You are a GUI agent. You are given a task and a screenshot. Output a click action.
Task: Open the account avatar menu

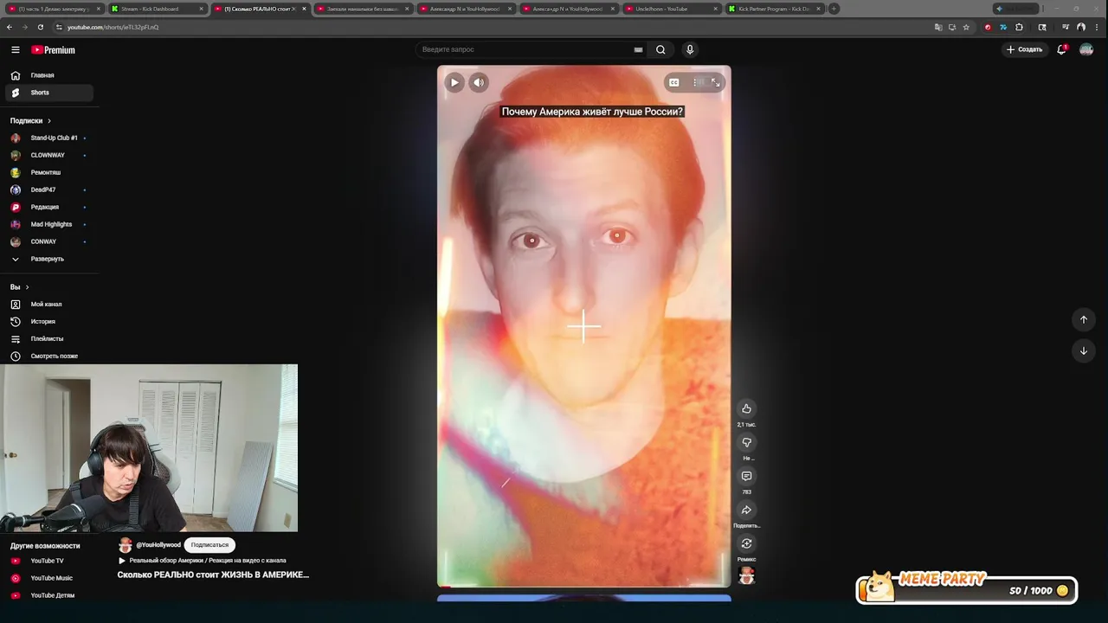1085,49
